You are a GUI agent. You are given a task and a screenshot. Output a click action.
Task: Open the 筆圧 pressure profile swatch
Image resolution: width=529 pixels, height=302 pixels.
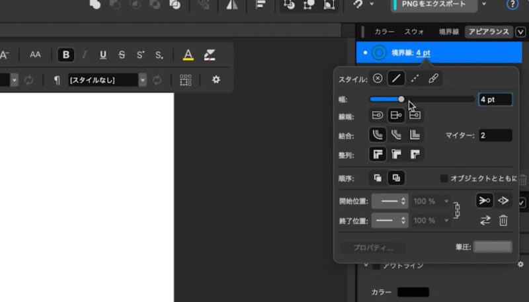point(493,246)
